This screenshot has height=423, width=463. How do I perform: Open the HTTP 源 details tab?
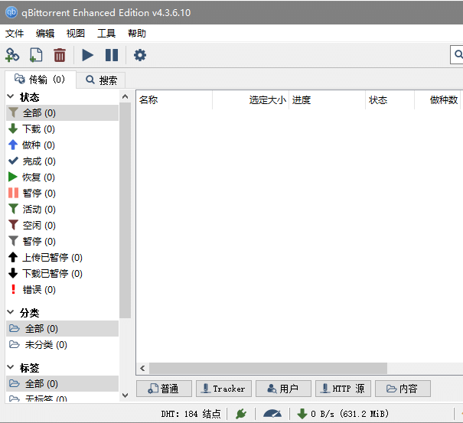point(343,389)
